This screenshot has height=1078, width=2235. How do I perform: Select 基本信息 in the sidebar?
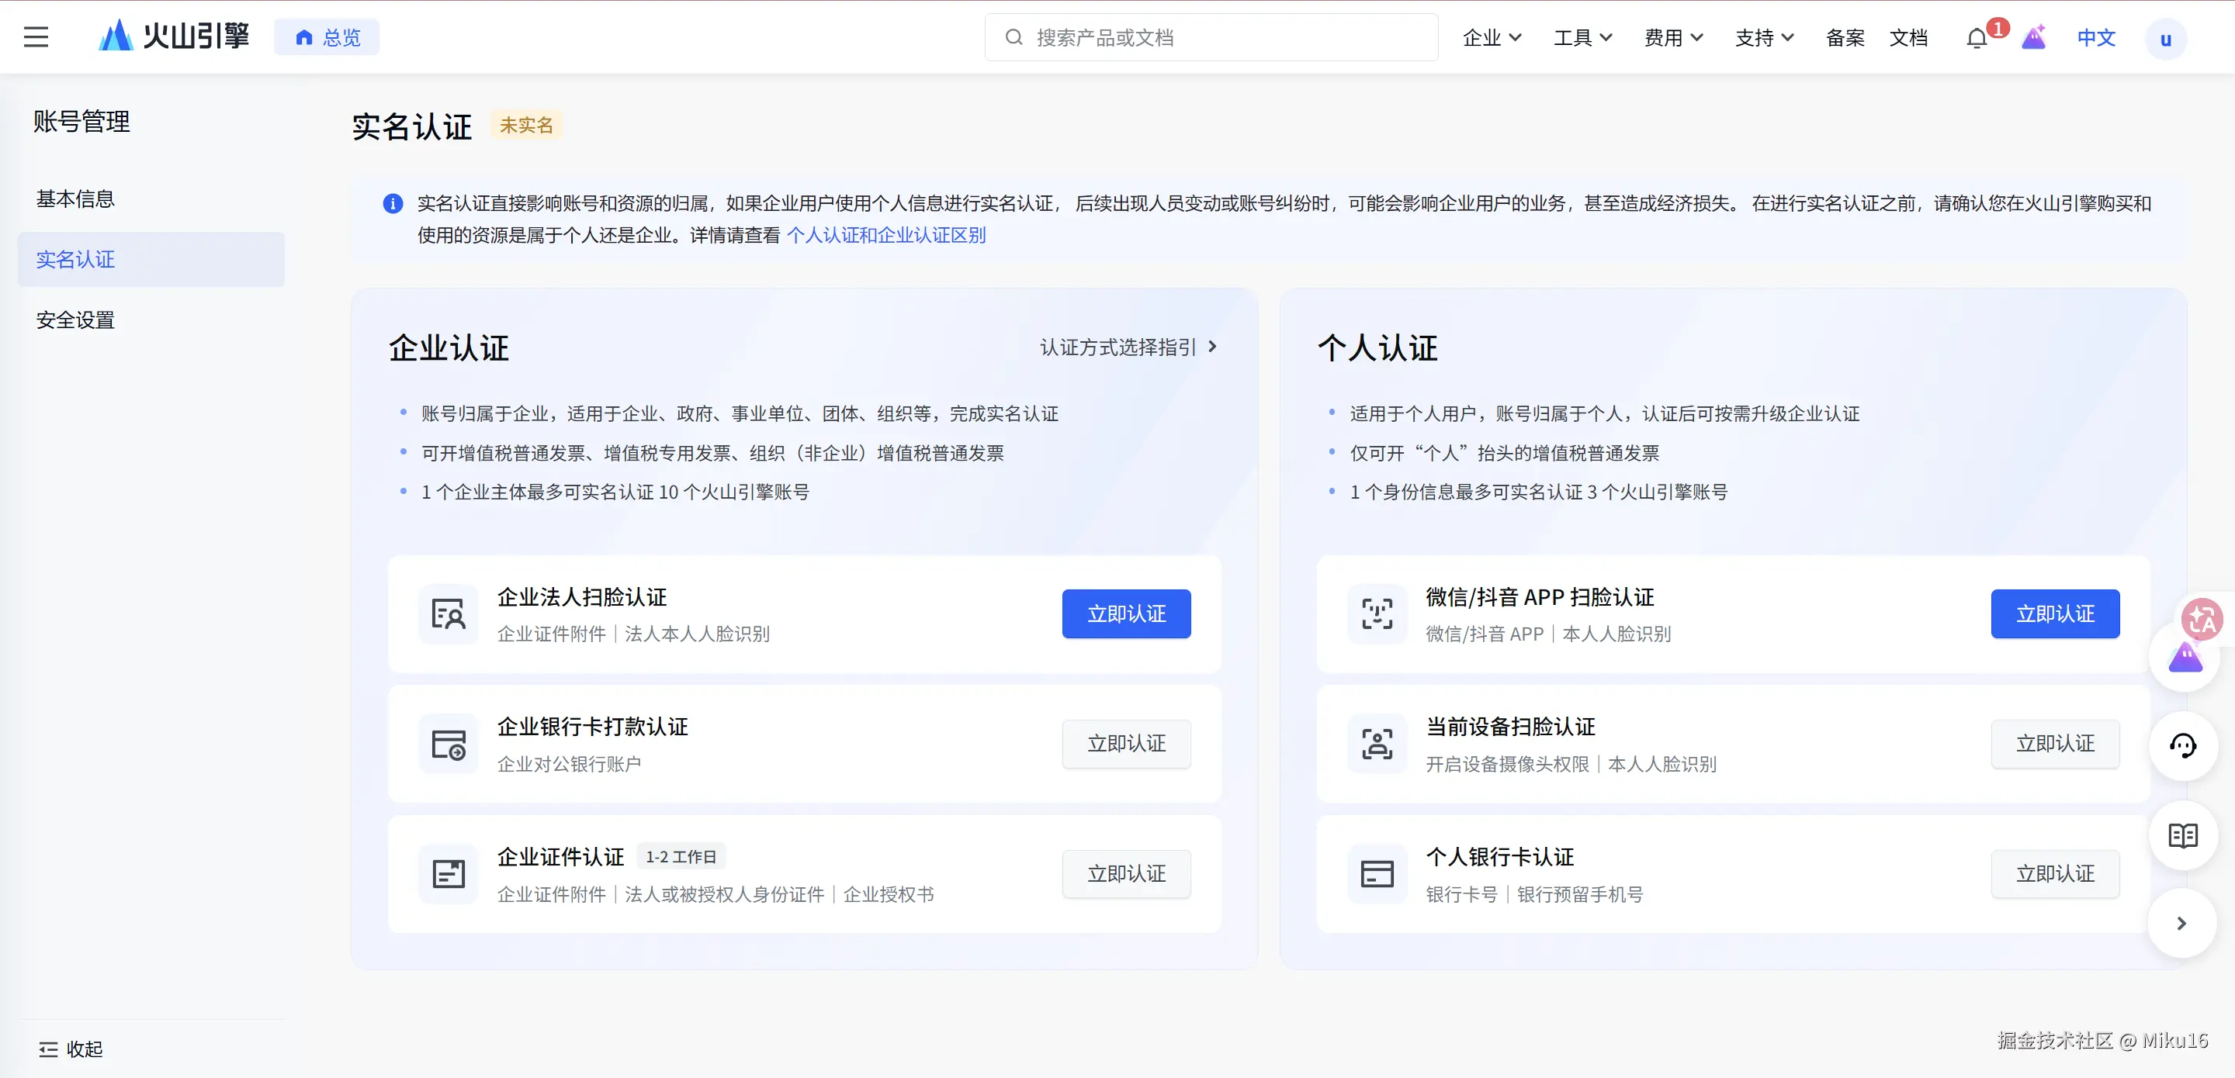[75, 199]
